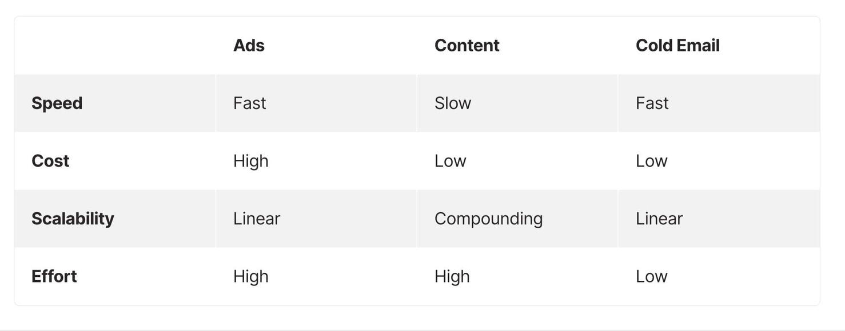
Task: Click the Content Cost cell reading Low
Action: point(451,161)
